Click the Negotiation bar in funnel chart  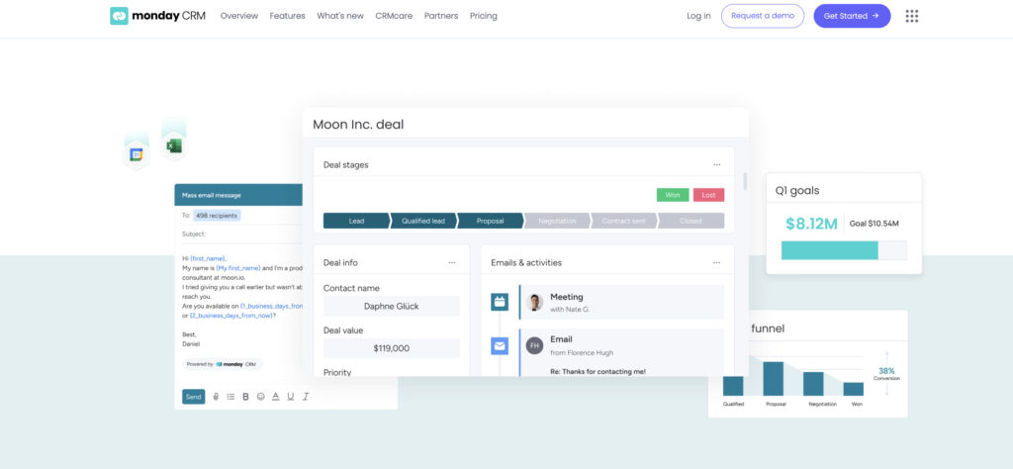813,384
